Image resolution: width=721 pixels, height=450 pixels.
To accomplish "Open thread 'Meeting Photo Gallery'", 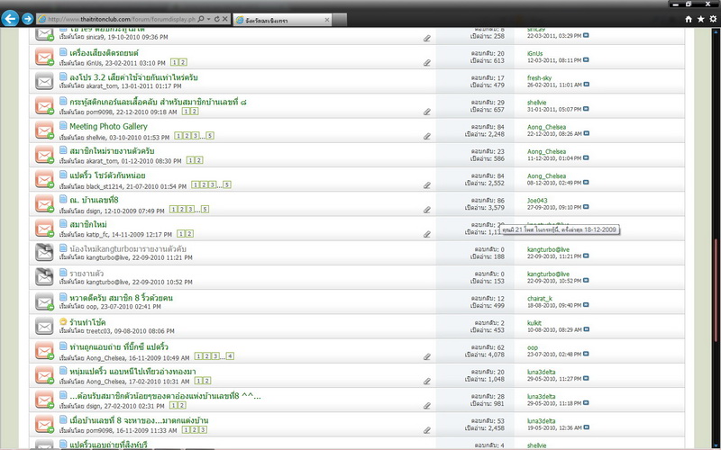I will [x=108, y=126].
